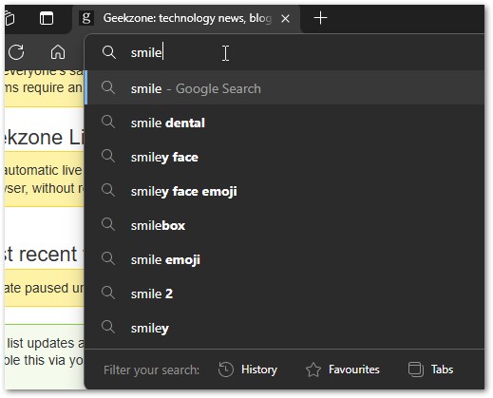Pick the 'smiley face' suggestion

(285, 157)
